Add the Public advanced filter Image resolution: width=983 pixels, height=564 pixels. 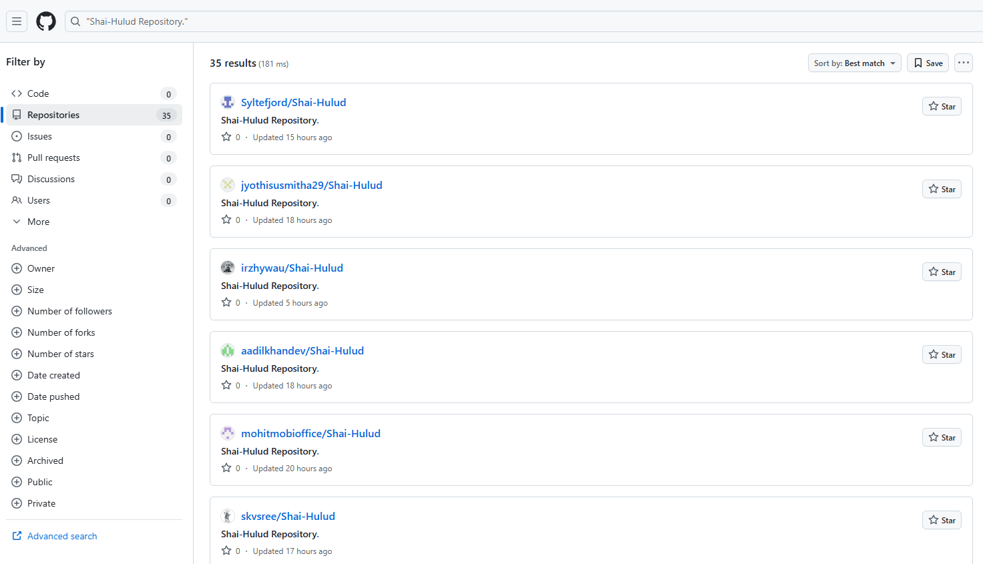94,482
